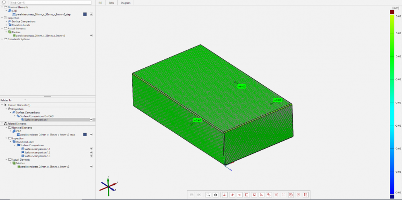Click the first icon in the bottom toolbar
402x200 pixels.
click(x=192, y=195)
